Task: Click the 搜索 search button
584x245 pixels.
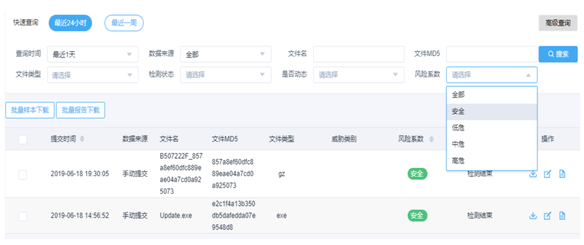Action: click(x=558, y=54)
